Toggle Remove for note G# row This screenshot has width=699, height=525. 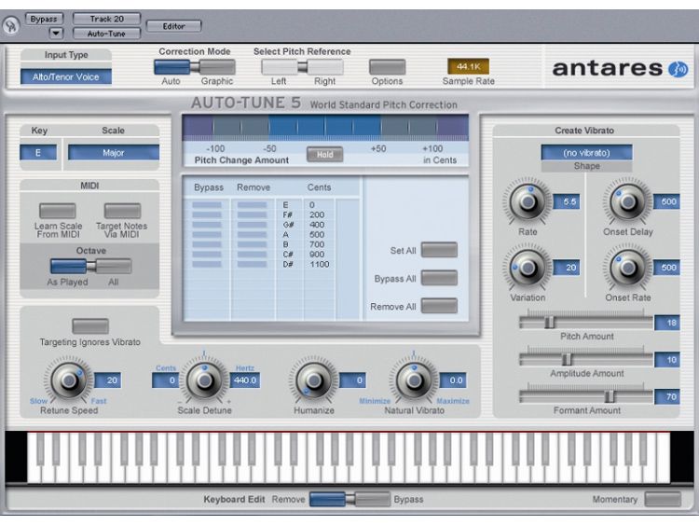(x=253, y=225)
